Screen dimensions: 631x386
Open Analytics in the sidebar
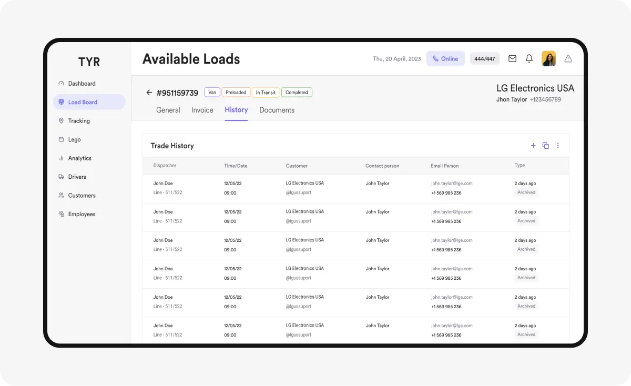point(79,158)
